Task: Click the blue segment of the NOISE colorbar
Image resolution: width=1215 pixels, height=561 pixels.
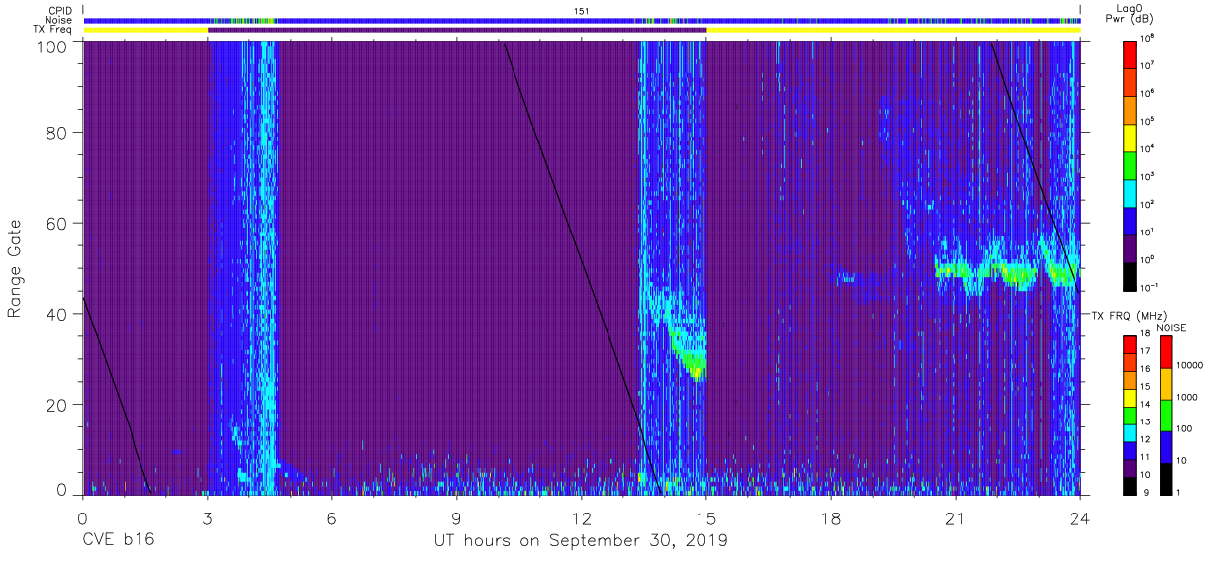Action: 1166,446
